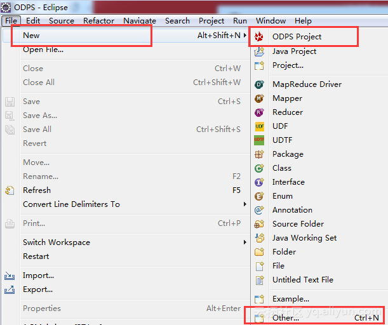This screenshot has height=325, width=388.
Task: Select MapReduce Driver entry
Action: tap(307, 84)
